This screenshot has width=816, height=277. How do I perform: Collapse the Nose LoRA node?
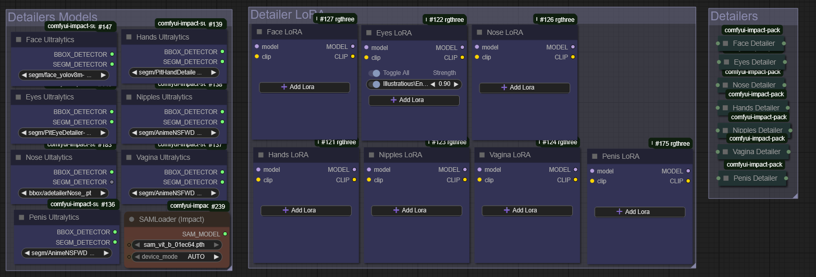click(x=479, y=32)
